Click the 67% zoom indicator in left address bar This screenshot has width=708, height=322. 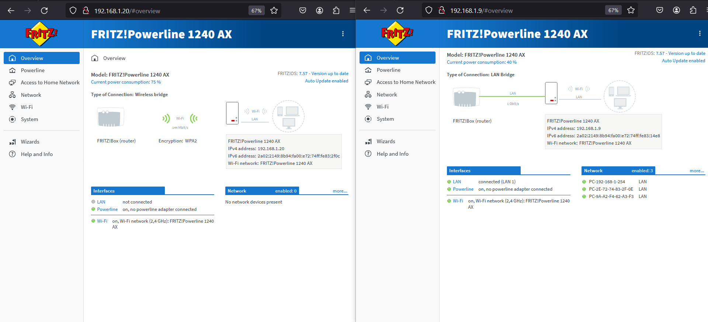(x=257, y=11)
